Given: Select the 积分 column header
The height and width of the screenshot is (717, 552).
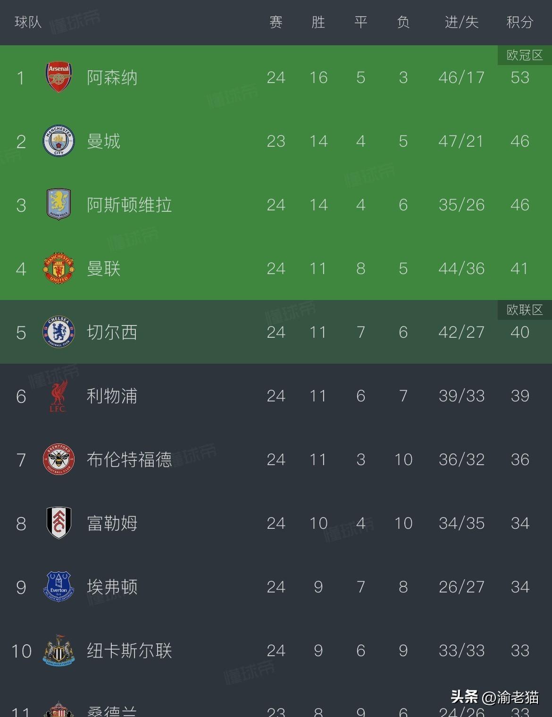Looking at the screenshot, I should pos(520,22).
